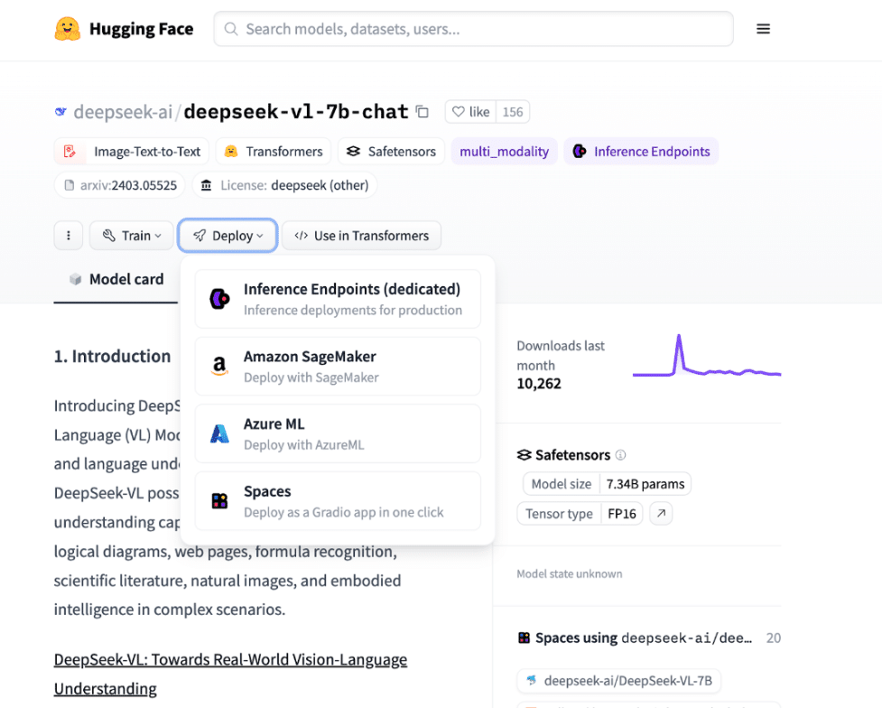Filter by Transformers tag

[274, 152]
